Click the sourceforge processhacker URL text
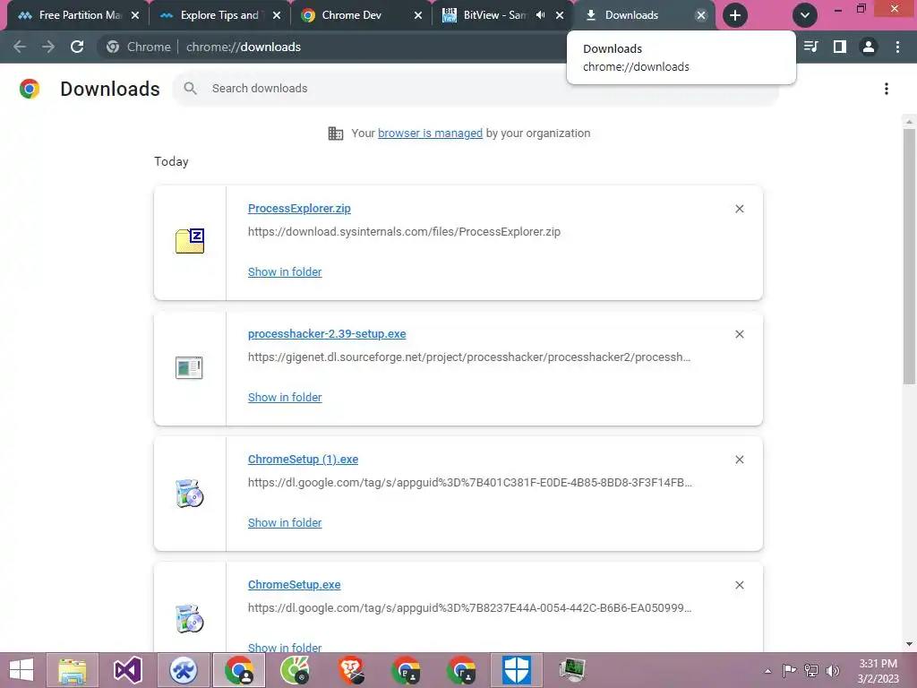Image resolution: width=917 pixels, height=688 pixels. (469, 357)
